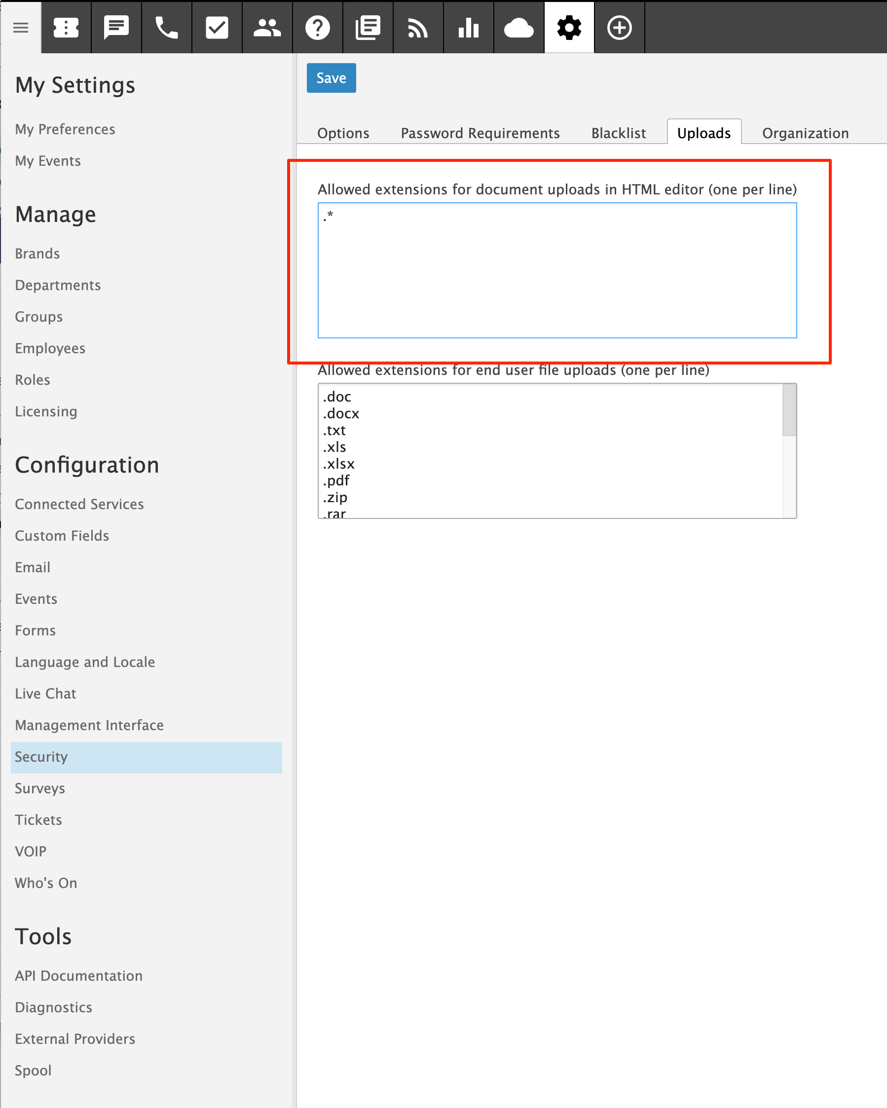This screenshot has width=887, height=1108.
Task: Switch to the Password Requirements tab
Action: point(480,133)
